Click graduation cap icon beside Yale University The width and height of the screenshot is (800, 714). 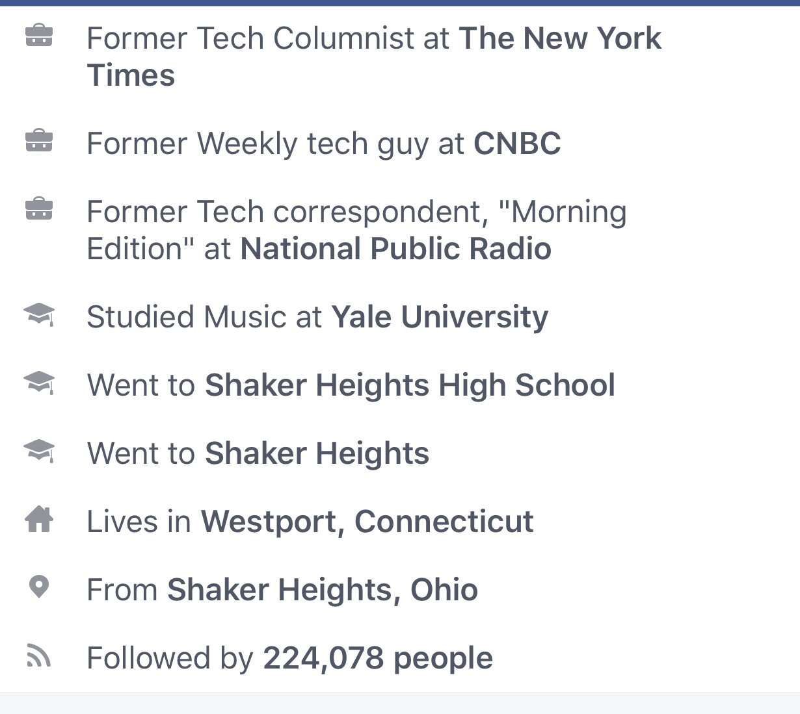pos(39,315)
